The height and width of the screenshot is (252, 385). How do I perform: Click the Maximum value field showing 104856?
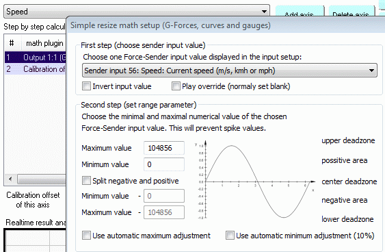pyautogui.click(x=164, y=148)
